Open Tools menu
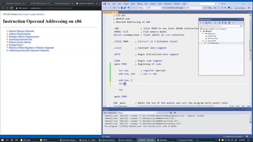253x142 pixels. click(160, 4)
